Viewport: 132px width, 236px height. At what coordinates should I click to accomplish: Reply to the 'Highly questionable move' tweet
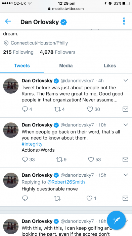(25, 198)
